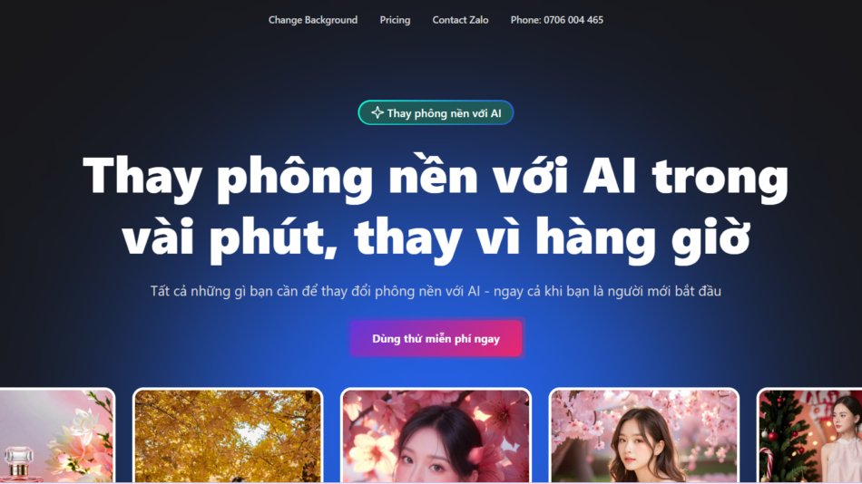
Task: Open the Contact Zalo link
Action: tap(460, 20)
